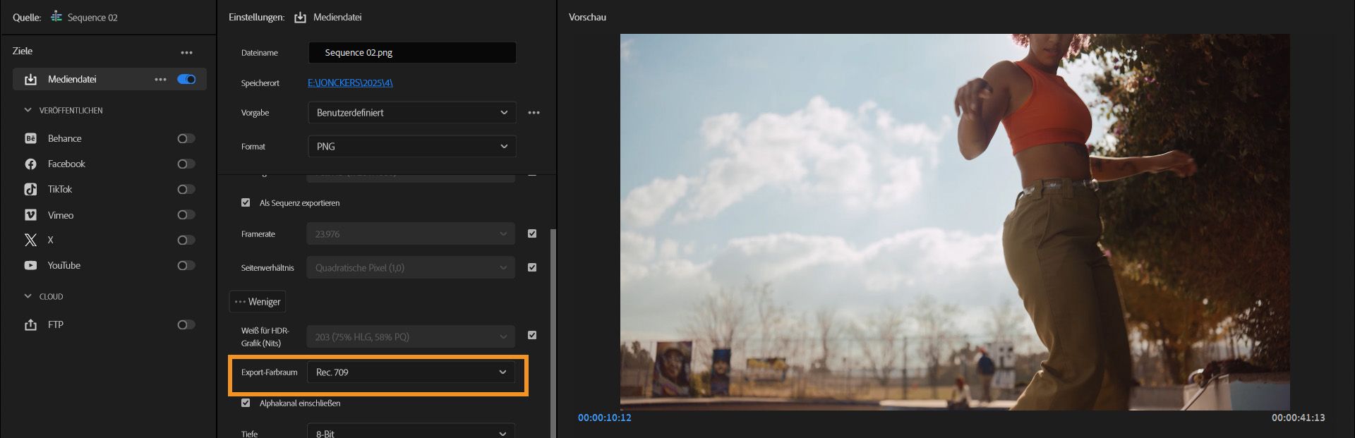Enable the Vimeo publish toggle
The height and width of the screenshot is (438, 1355).
point(186,215)
